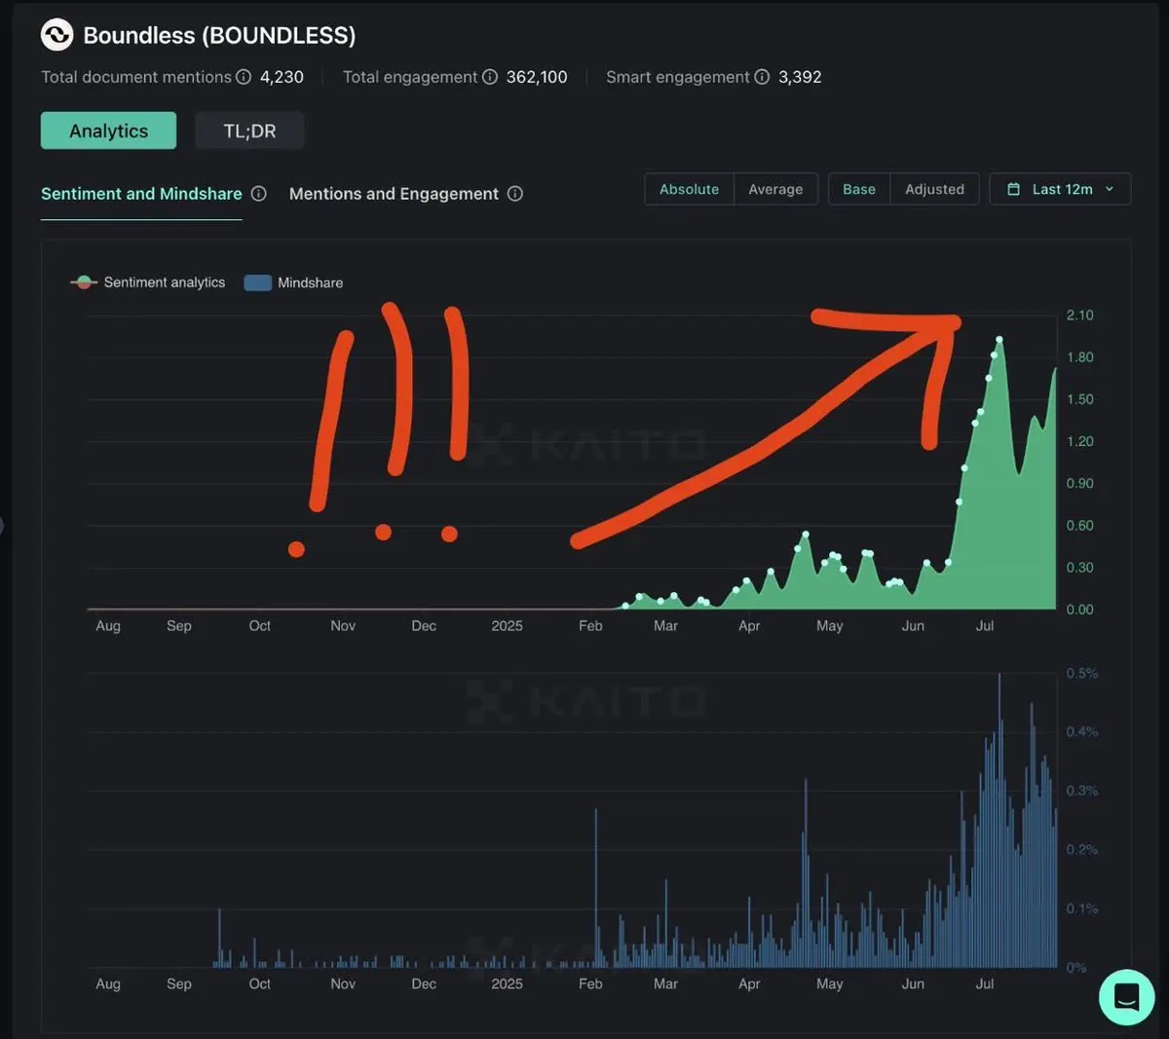This screenshot has width=1169, height=1039.
Task: Click the sentiment peak data point in July
Action: tap(999, 340)
